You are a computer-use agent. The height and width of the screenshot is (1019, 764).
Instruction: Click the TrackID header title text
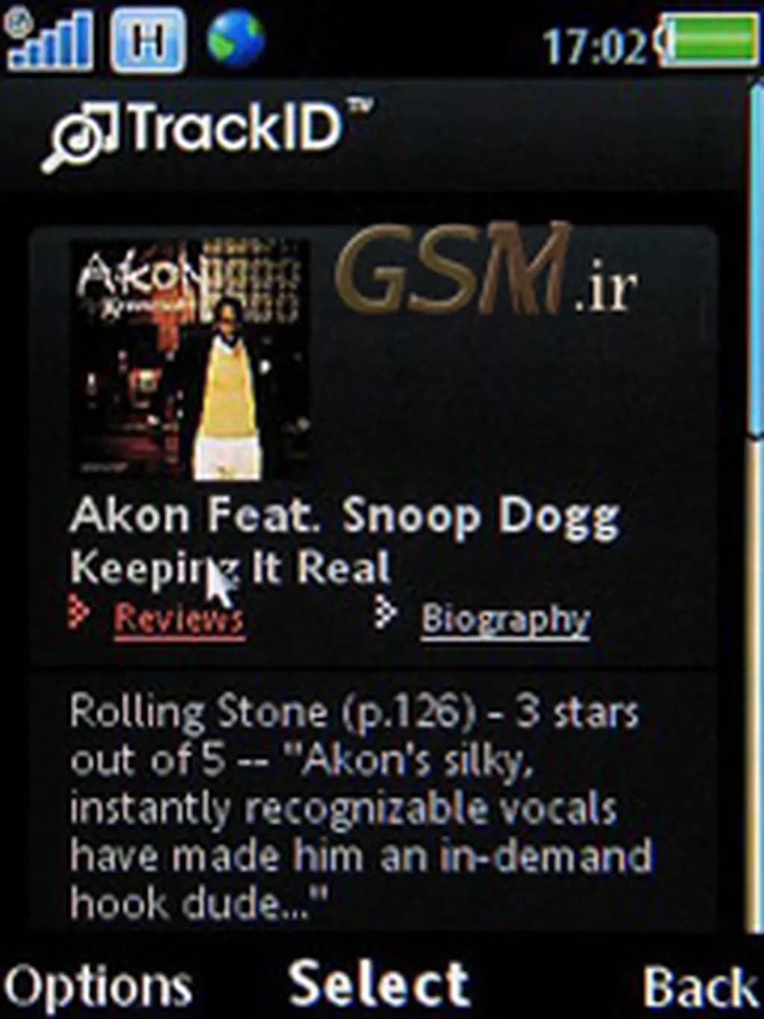point(237,128)
